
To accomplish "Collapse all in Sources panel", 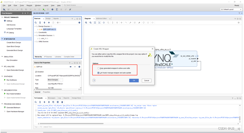I will [40, 22].
